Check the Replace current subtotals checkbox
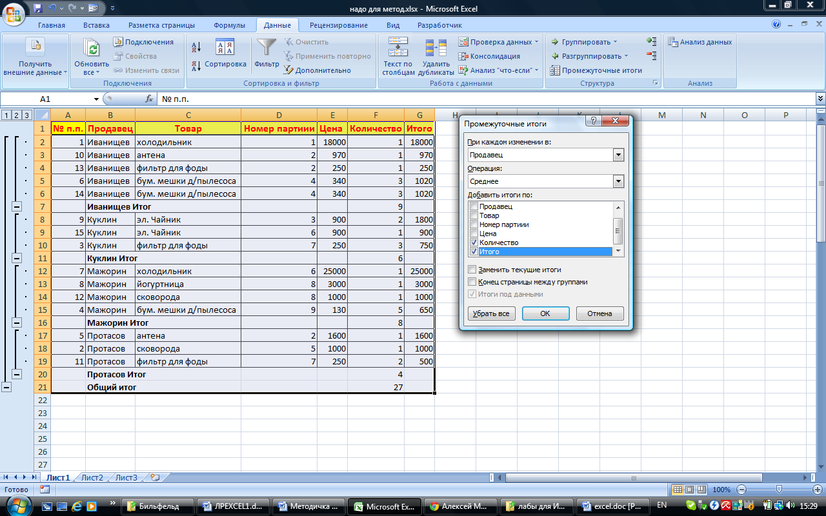The width and height of the screenshot is (826, 516). point(472,270)
